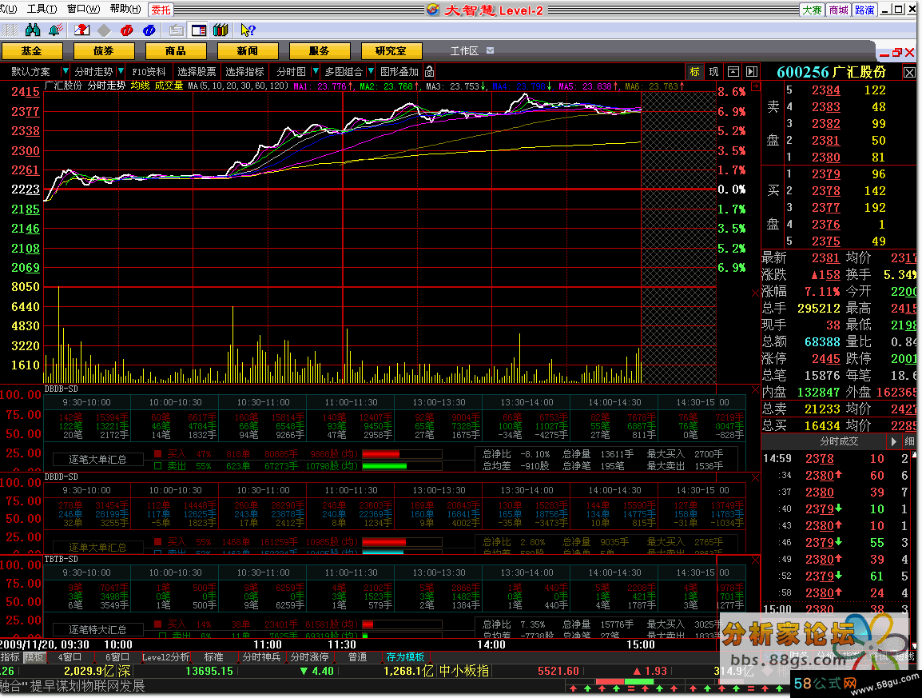Open the alarm bell alert icon

click(x=56, y=30)
